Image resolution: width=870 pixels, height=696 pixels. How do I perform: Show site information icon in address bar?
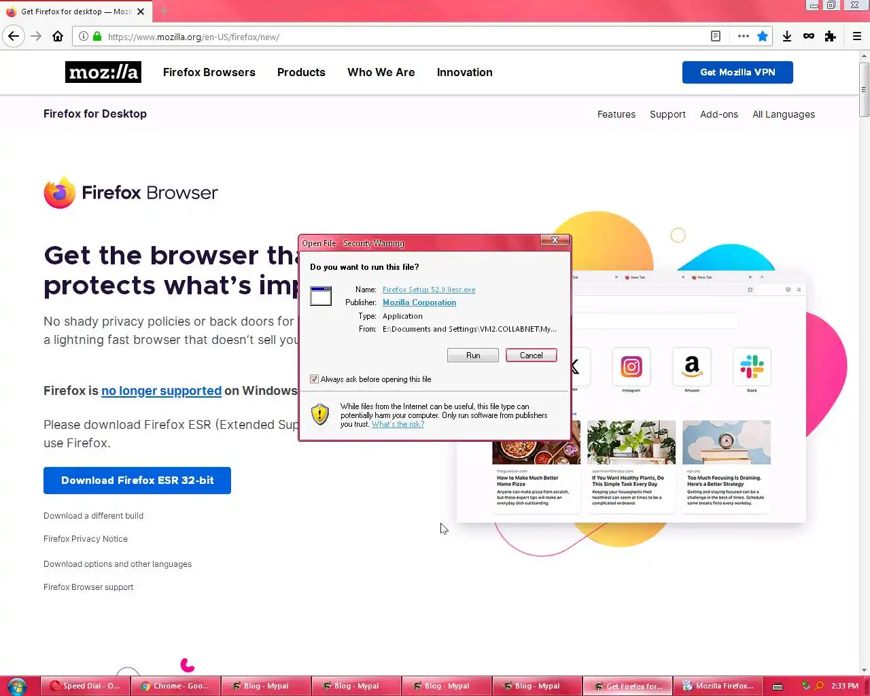pos(83,37)
